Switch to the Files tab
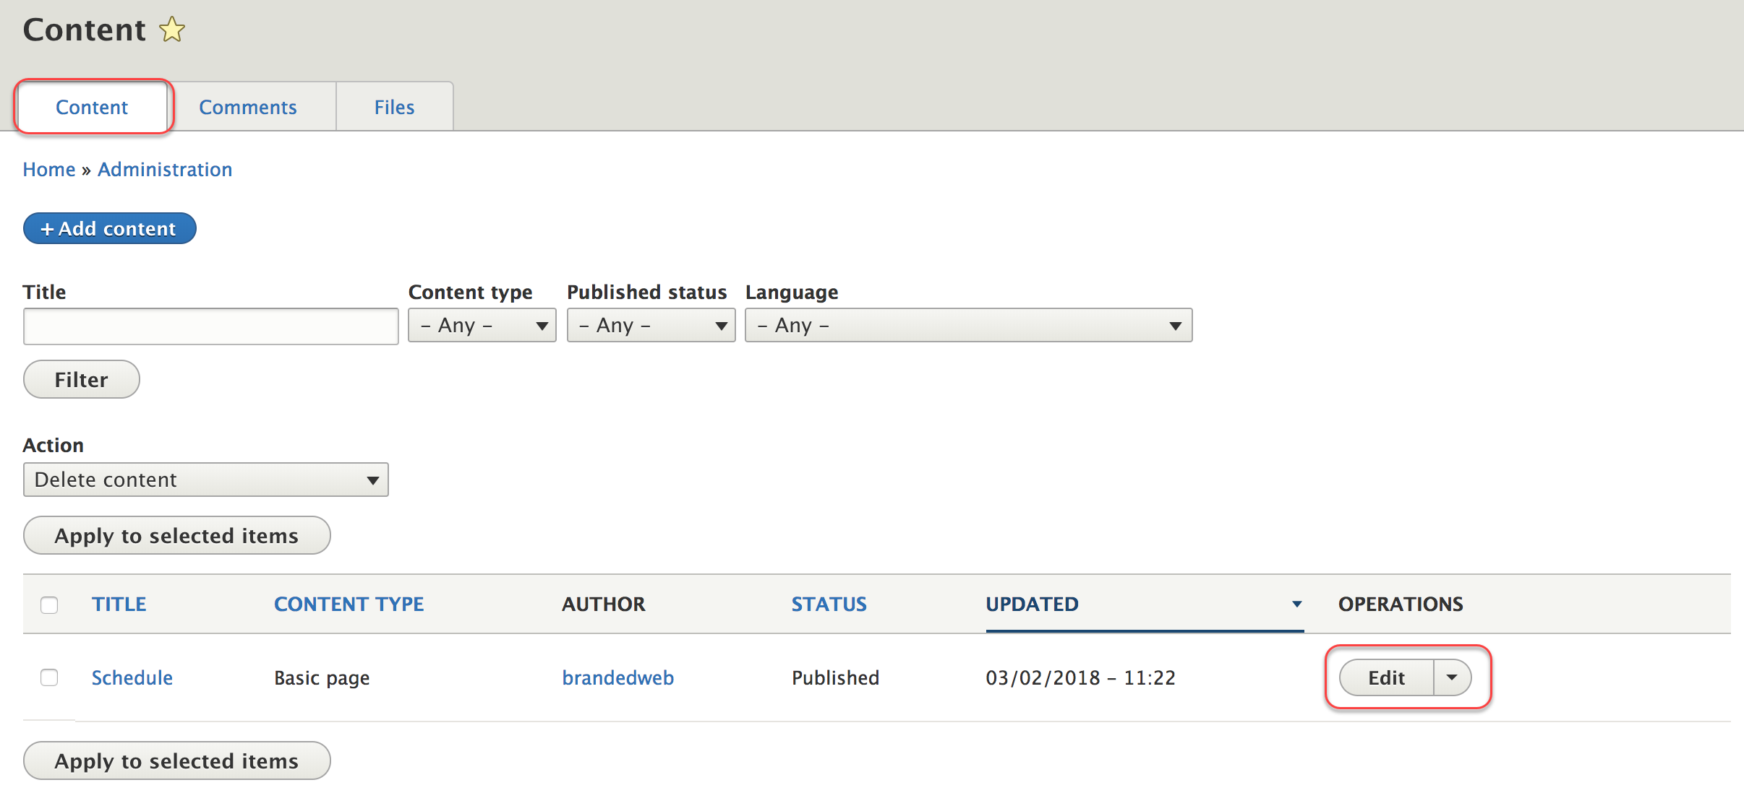 click(x=394, y=107)
